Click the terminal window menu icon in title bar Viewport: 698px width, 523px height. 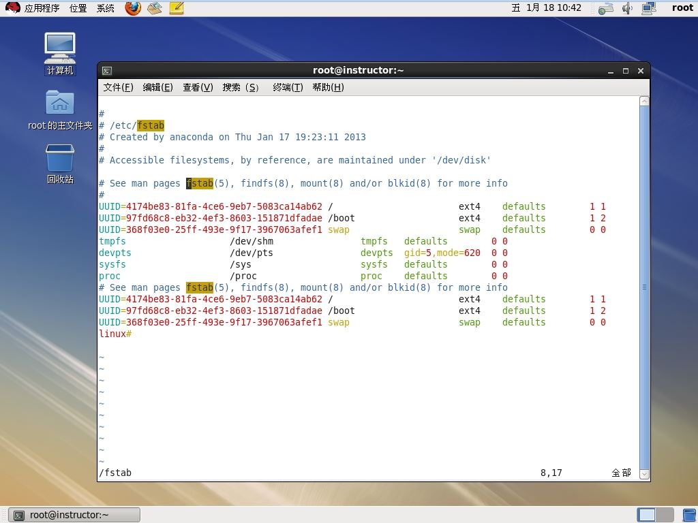pos(107,71)
